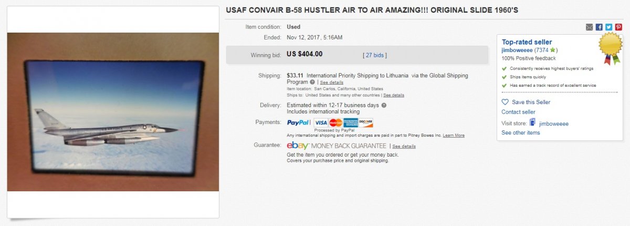630x226 pixels.
Task: Share listing on Facebook
Action: (x=599, y=27)
